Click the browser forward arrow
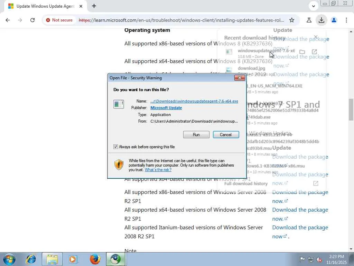This screenshot has width=354, height=266. 20,20
